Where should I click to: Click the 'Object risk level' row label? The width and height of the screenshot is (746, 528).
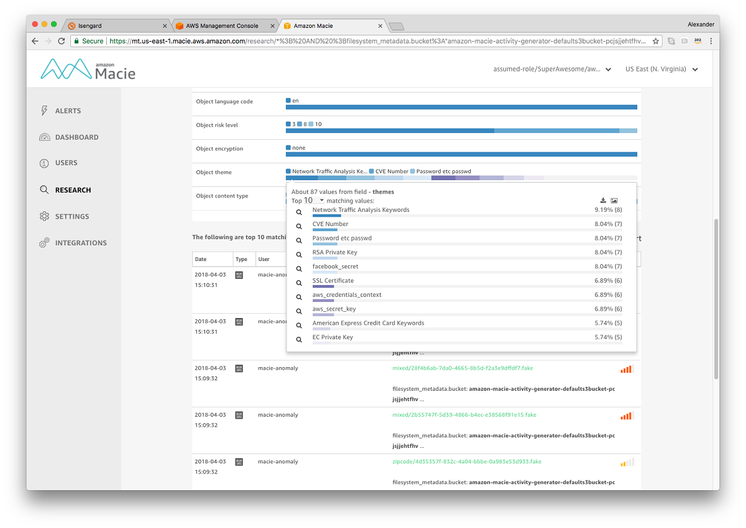(x=217, y=125)
